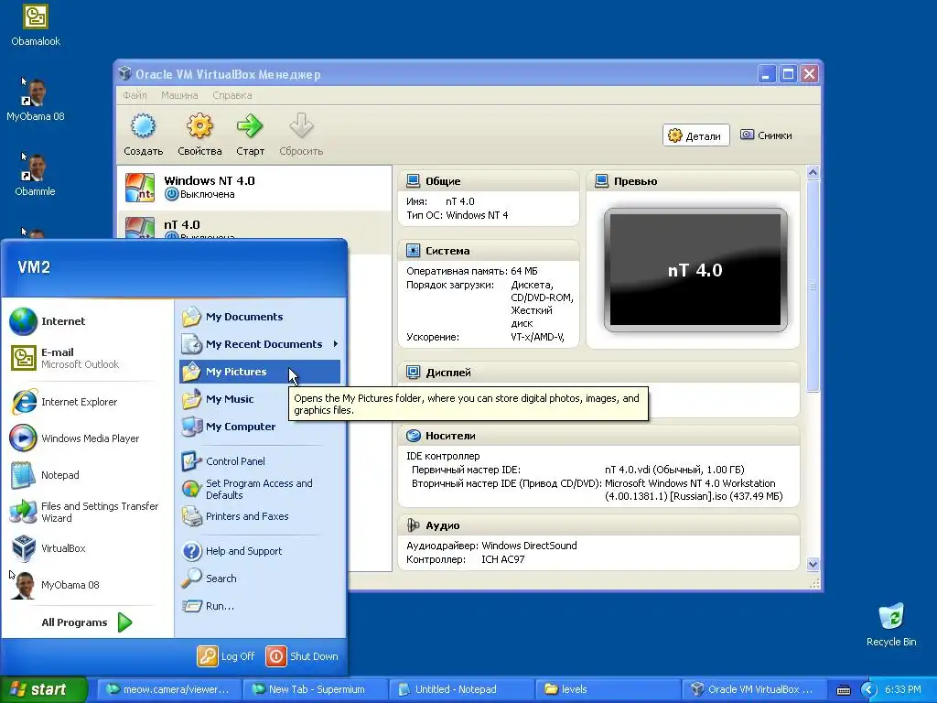This screenshot has height=703, width=937.
Task: Expand My Recent Documents submenu
Action: [260, 344]
